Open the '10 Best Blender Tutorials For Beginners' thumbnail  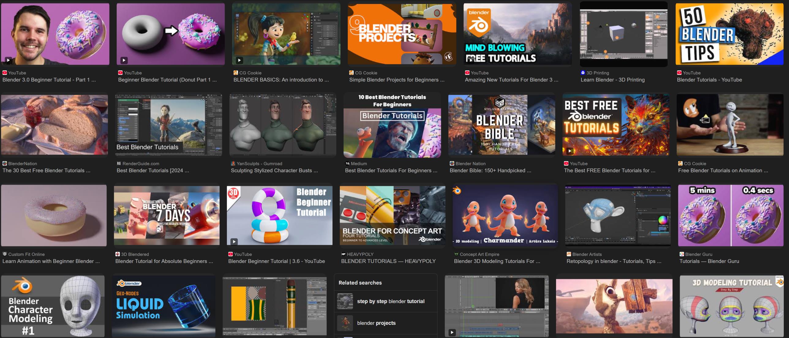[392, 125]
